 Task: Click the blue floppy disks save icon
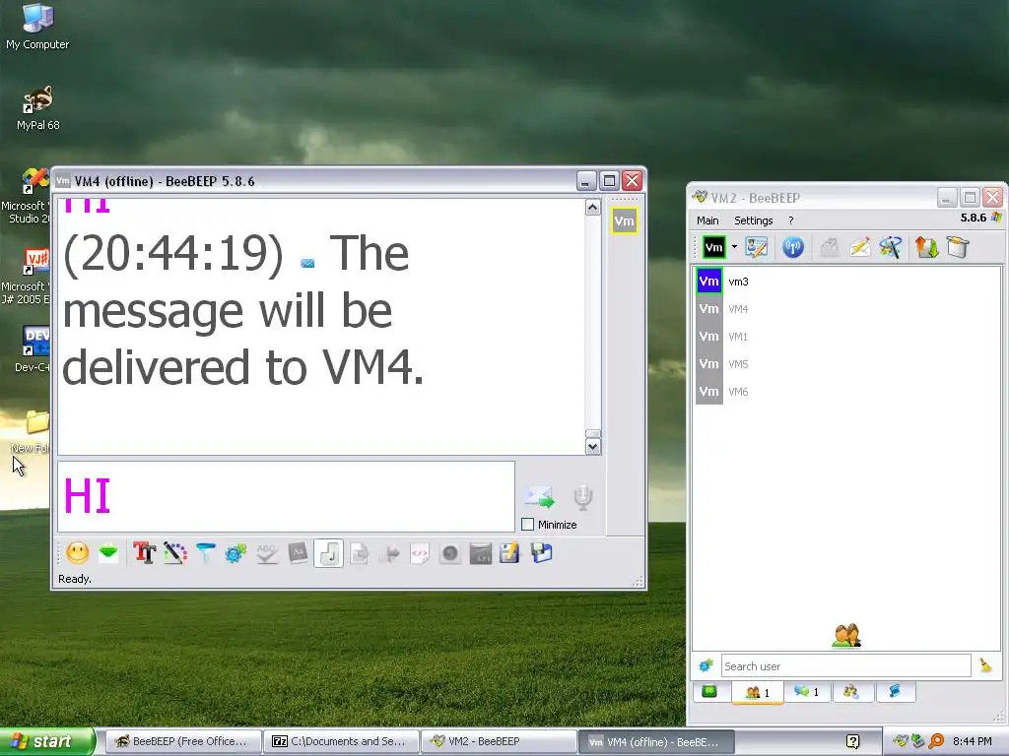[541, 553]
